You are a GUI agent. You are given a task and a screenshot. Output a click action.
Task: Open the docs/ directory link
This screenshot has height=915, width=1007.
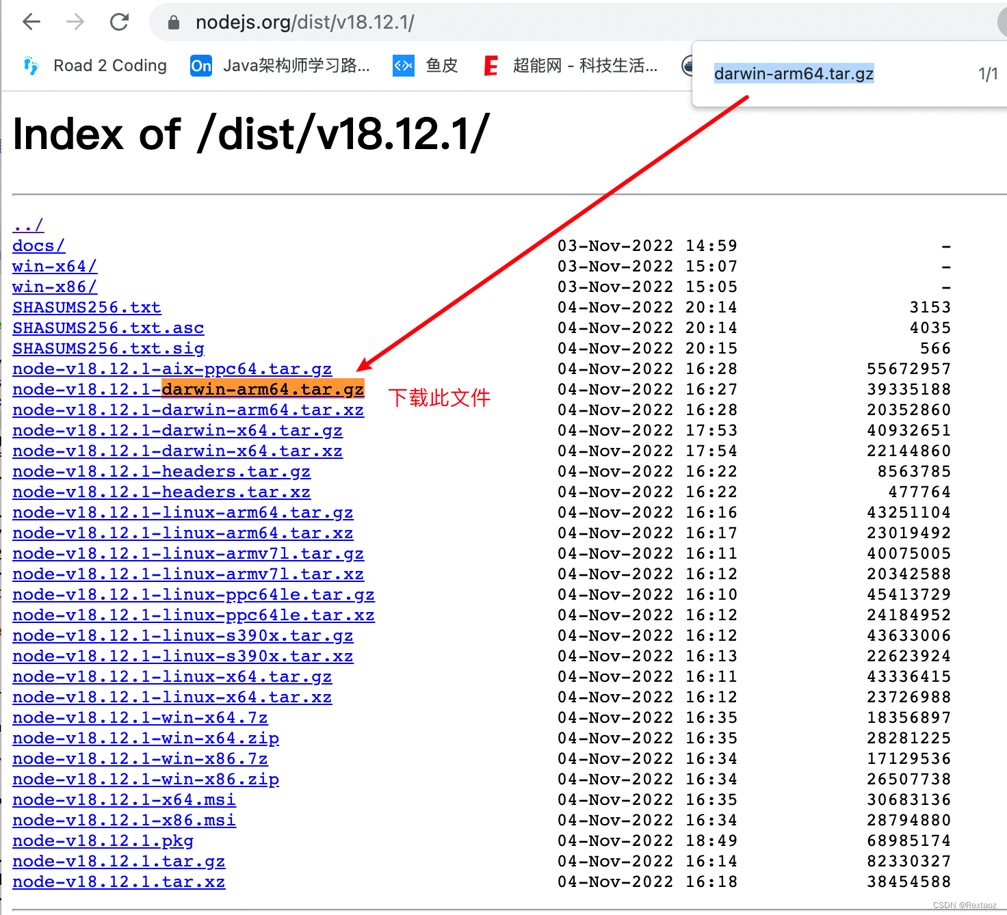coord(39,246)
